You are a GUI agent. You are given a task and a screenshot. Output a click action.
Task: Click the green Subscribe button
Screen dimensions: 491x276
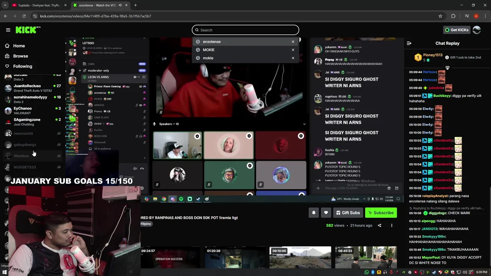pyautogui.click(x=381, y=213)
